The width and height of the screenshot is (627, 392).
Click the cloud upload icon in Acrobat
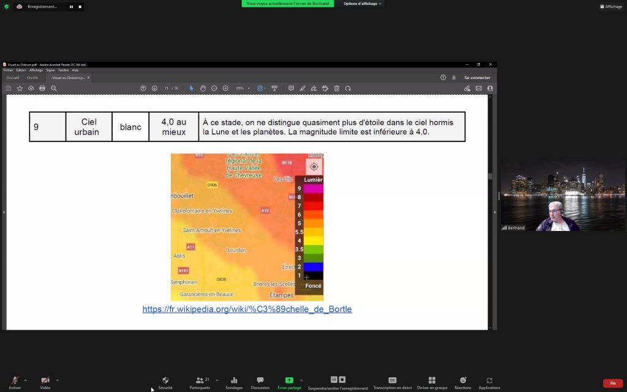pos(31,88)
